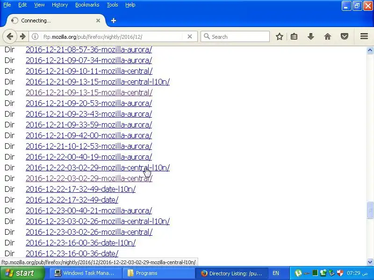Open the hamburger menu button
374x280 pixels.
(x=364, y=36)
